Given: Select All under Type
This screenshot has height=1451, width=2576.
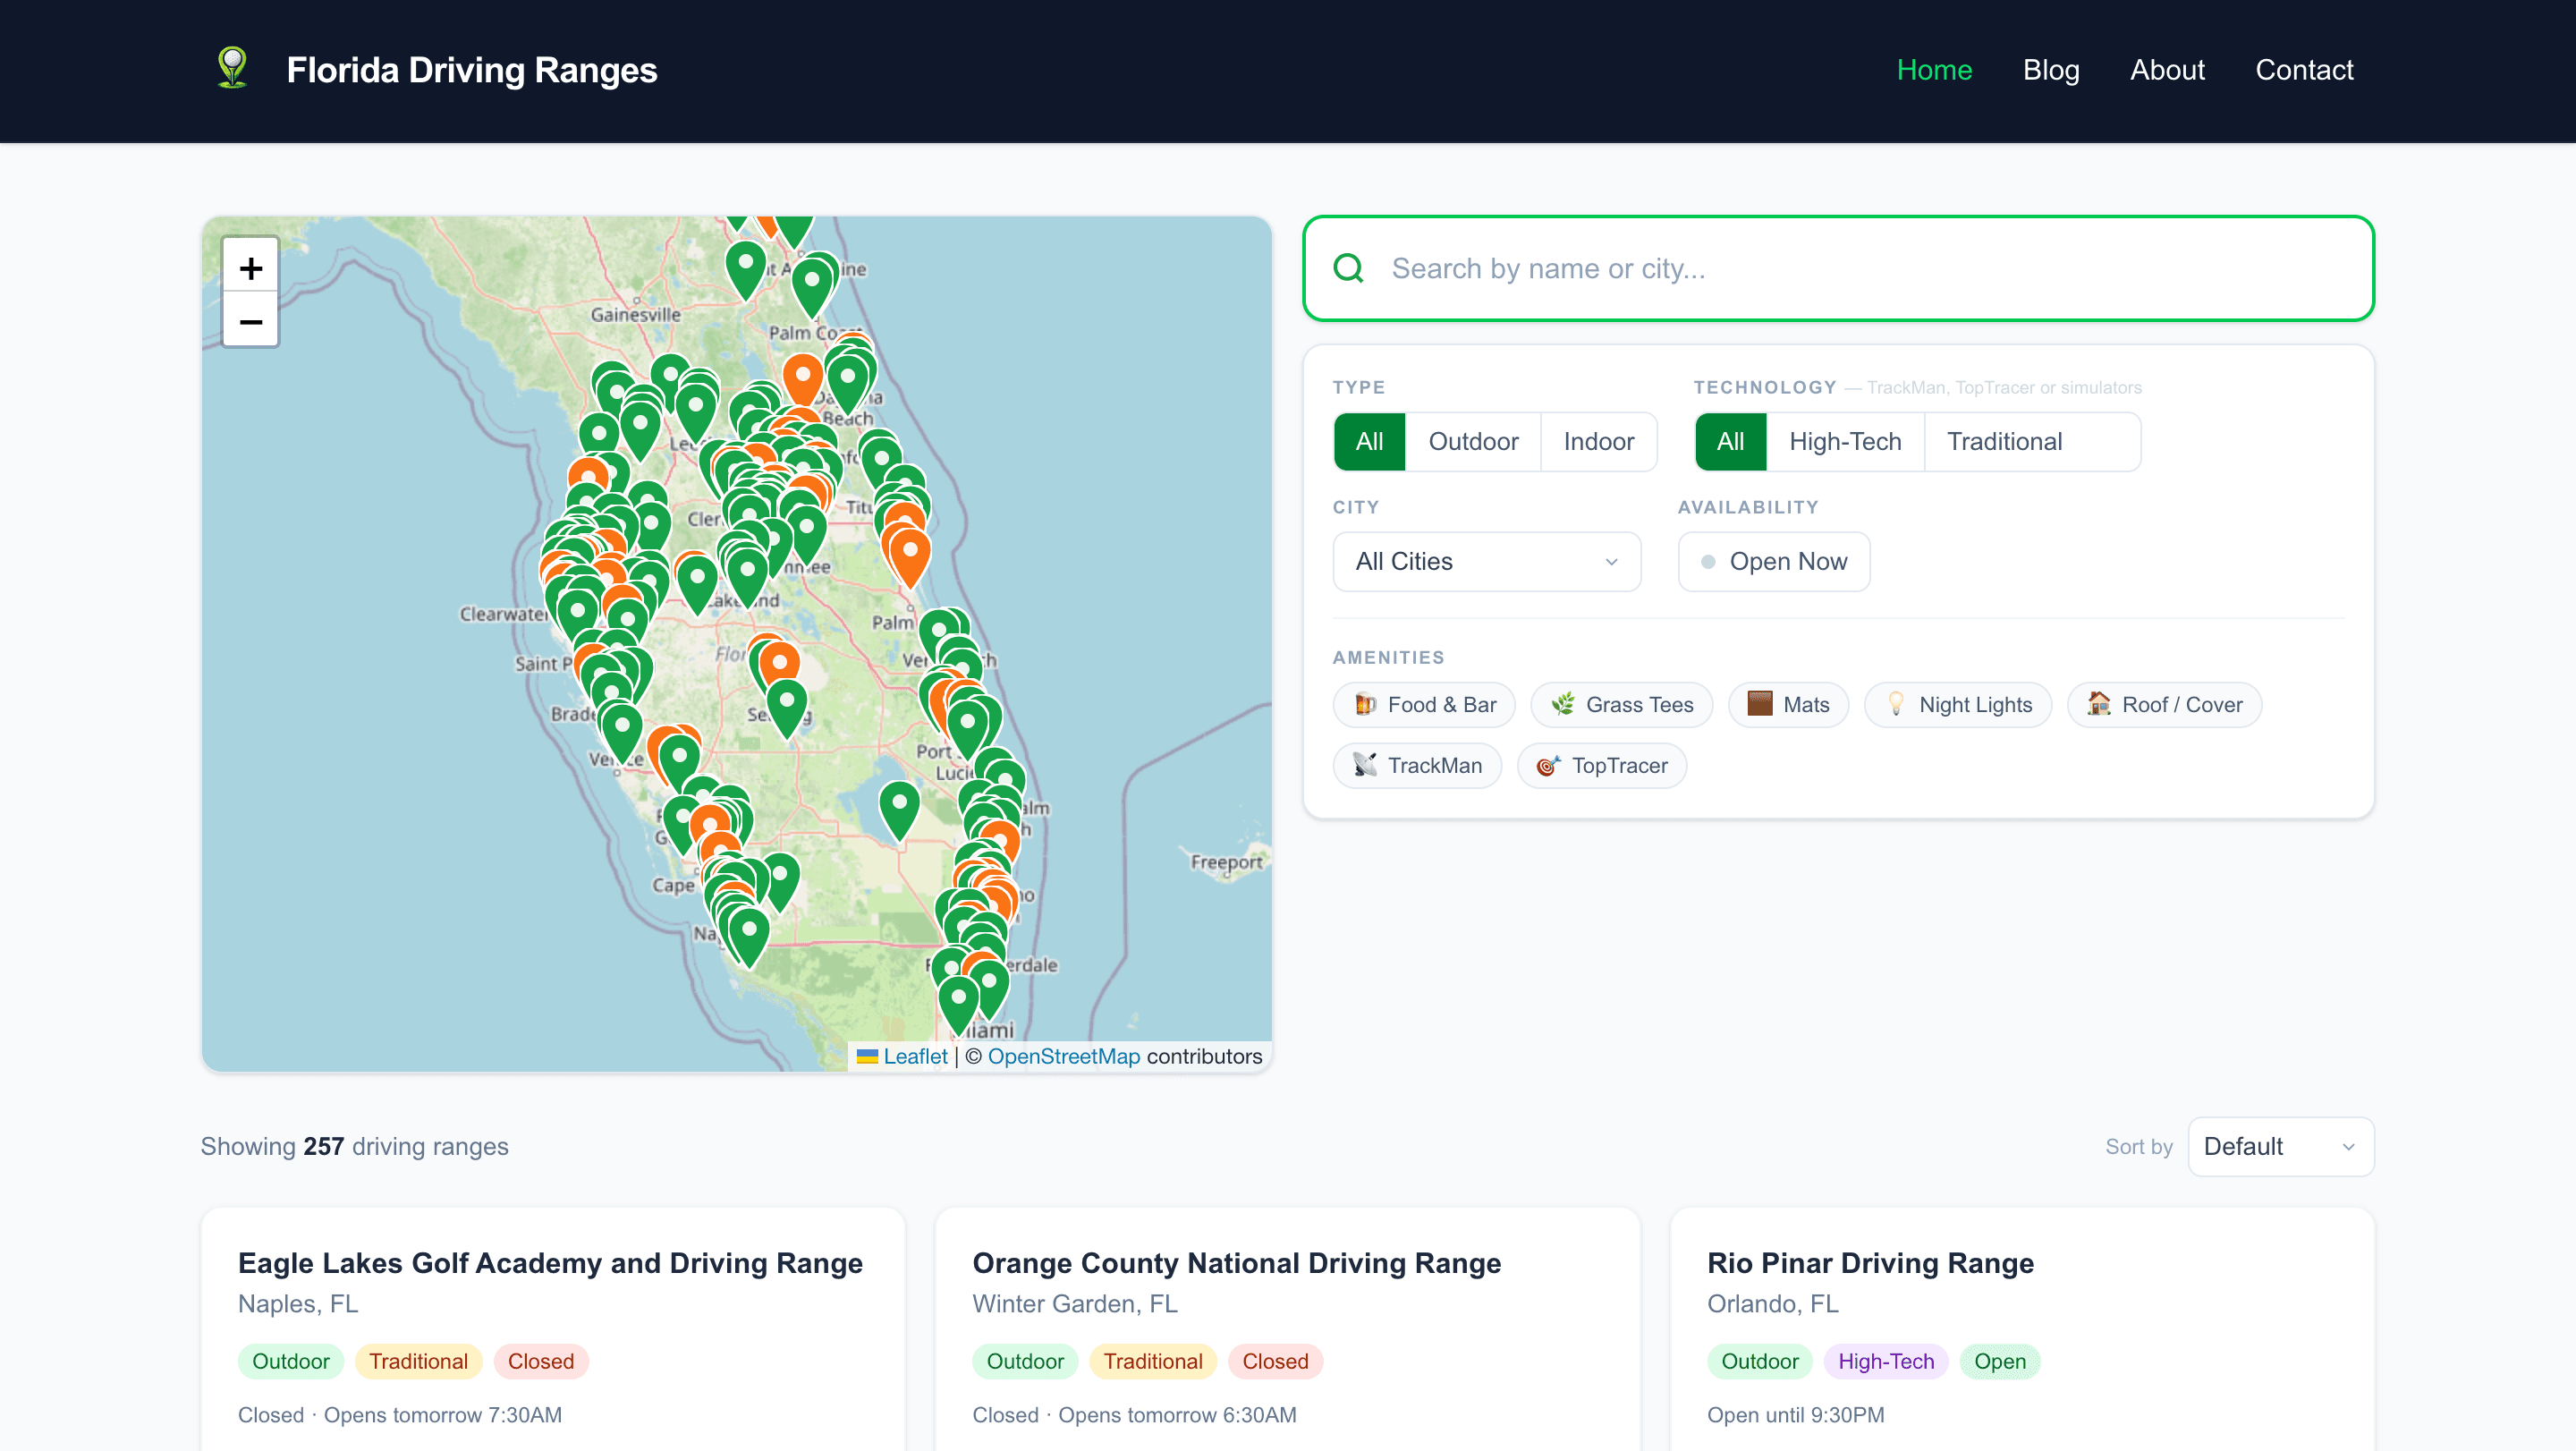Looking at the screenshot, I should [x=1369, y=441].
